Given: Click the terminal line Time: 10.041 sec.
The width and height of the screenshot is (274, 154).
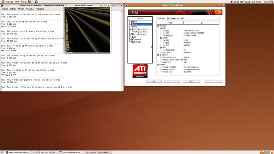Looking at the screenshot, I should [x=9, y=82].
